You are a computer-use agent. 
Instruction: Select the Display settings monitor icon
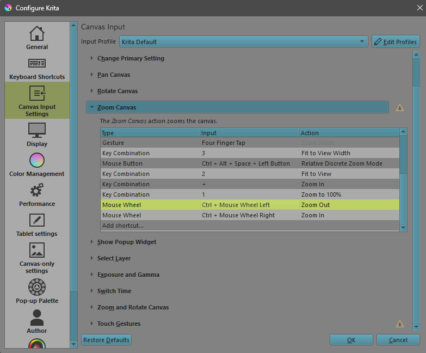(37, 131)
